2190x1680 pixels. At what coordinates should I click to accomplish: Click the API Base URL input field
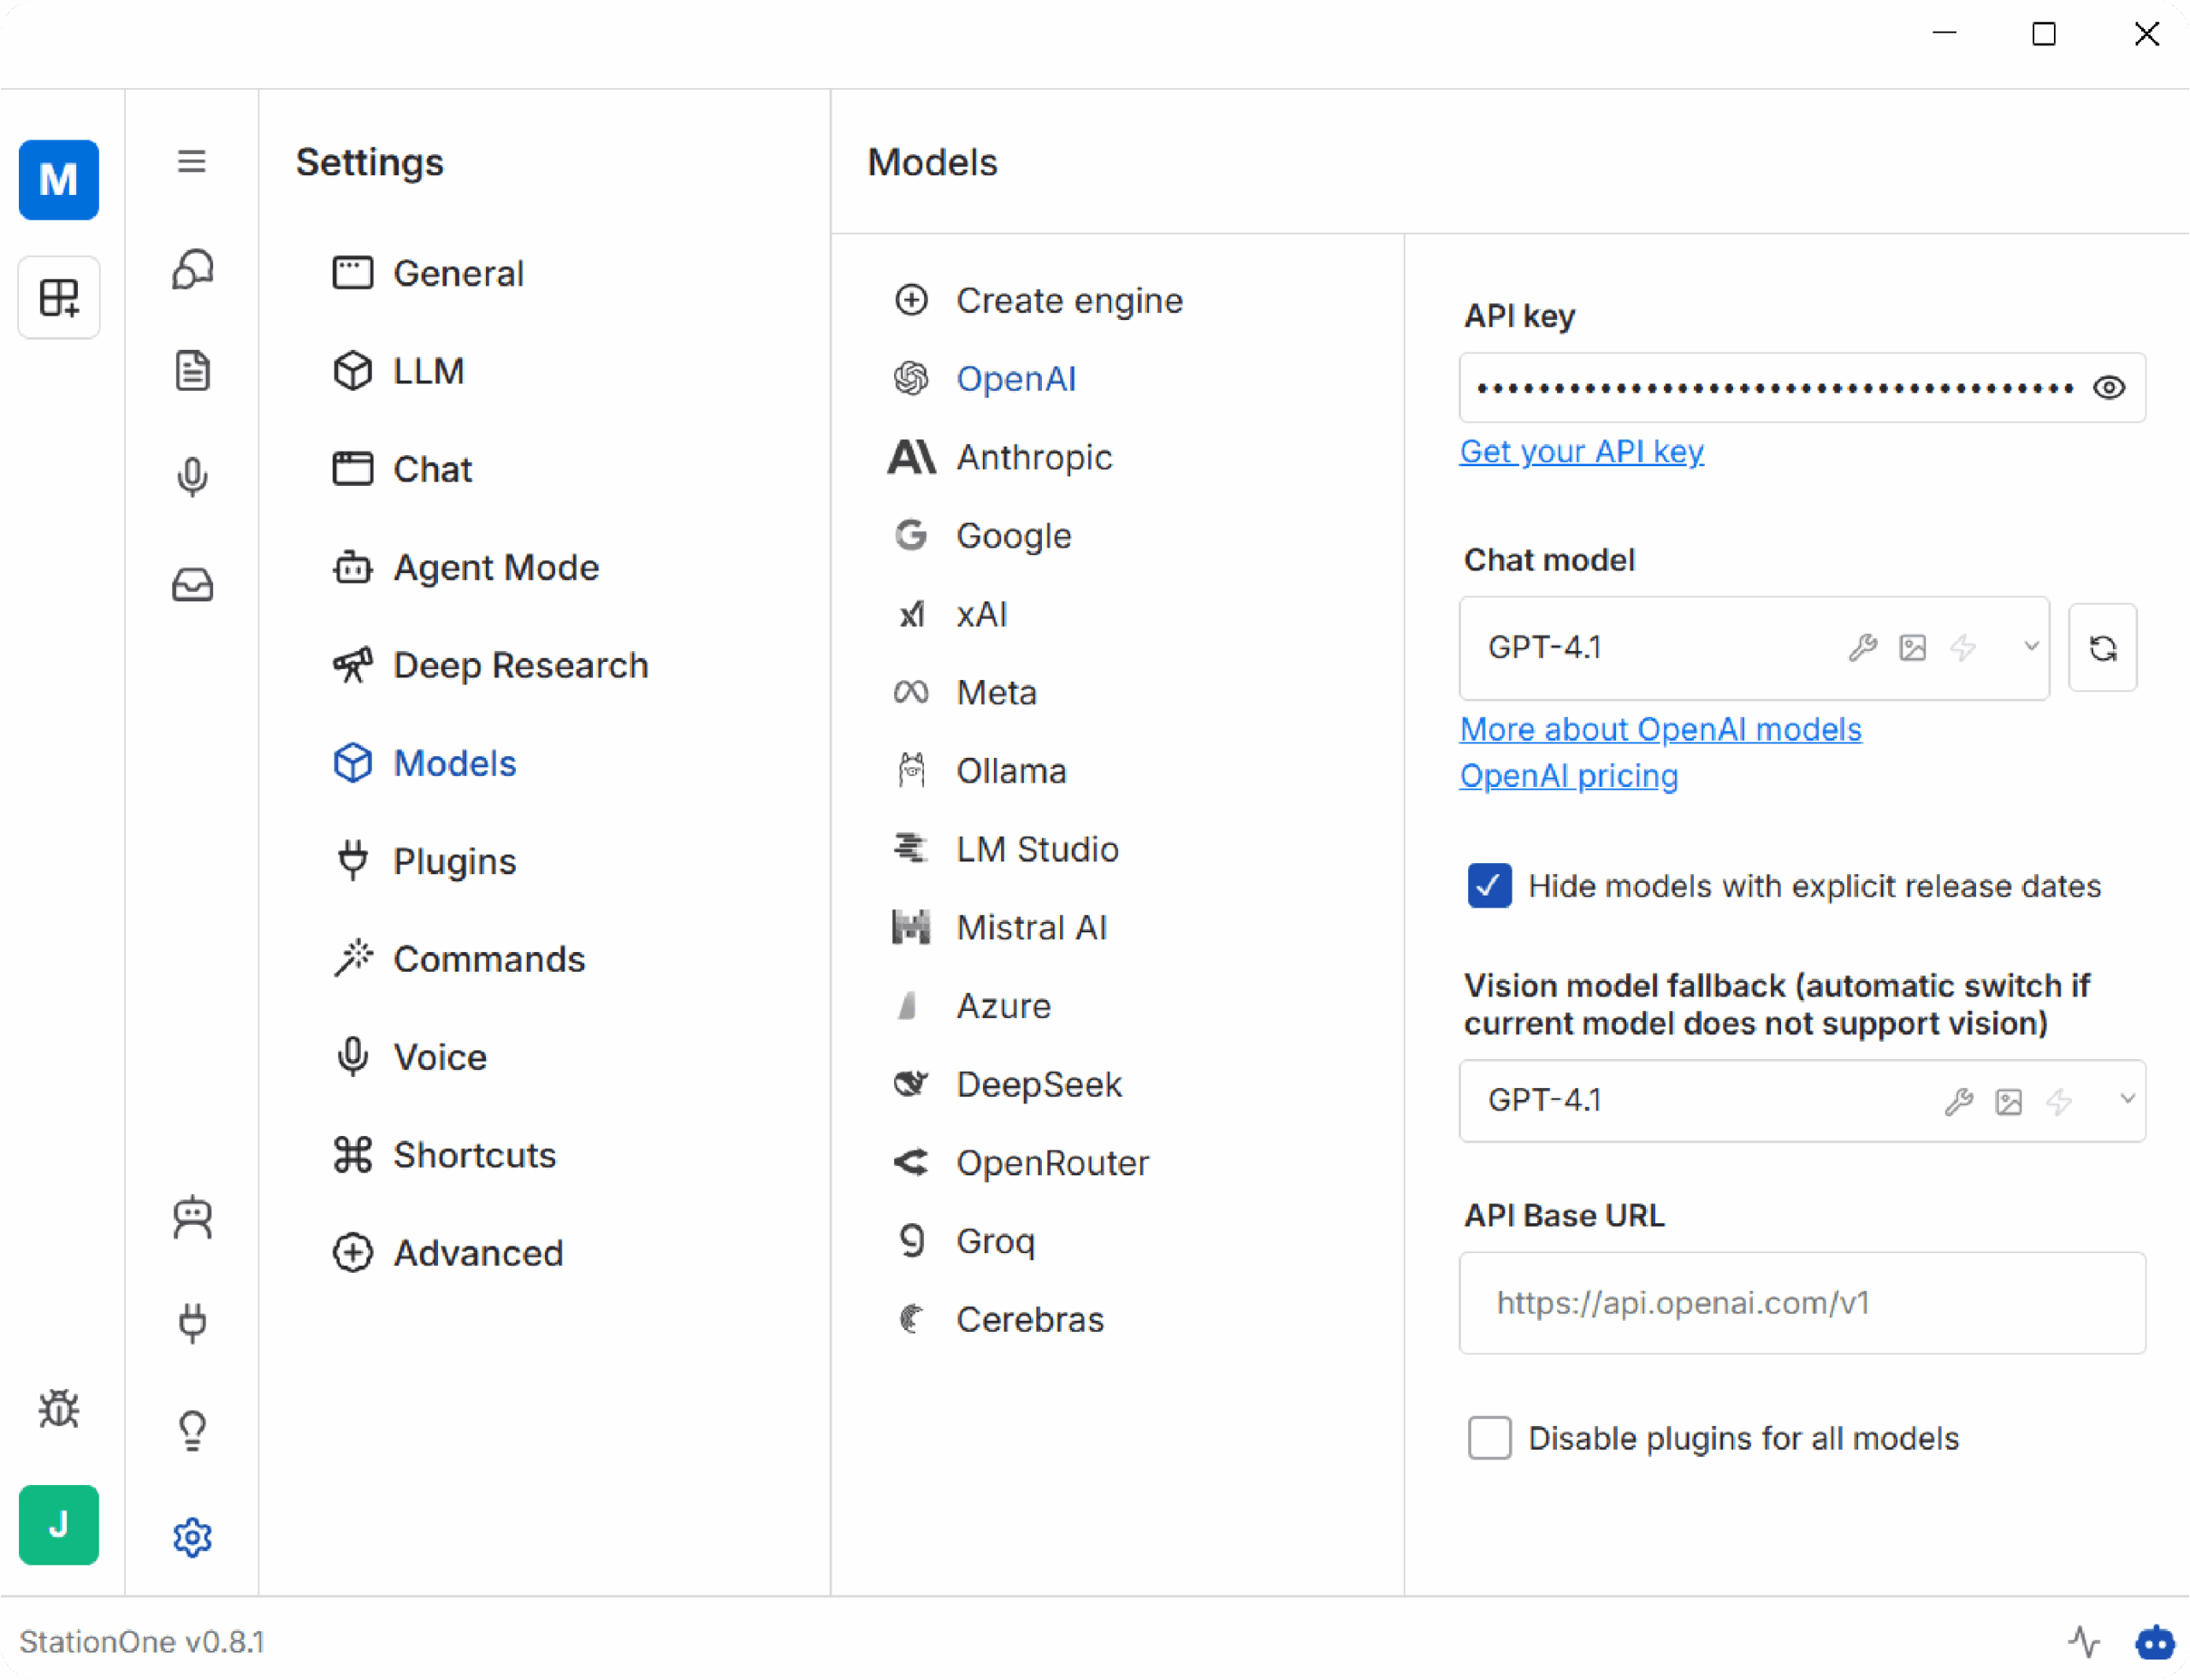(1800, 1303)
